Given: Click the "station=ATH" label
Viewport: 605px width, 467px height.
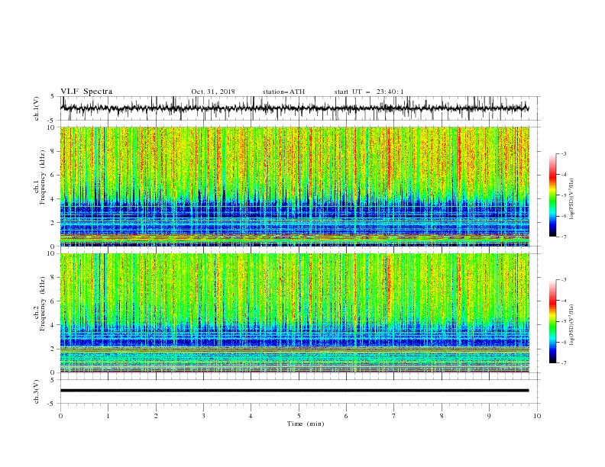Looking at the screenshot, I should click(x=283, y=92).
